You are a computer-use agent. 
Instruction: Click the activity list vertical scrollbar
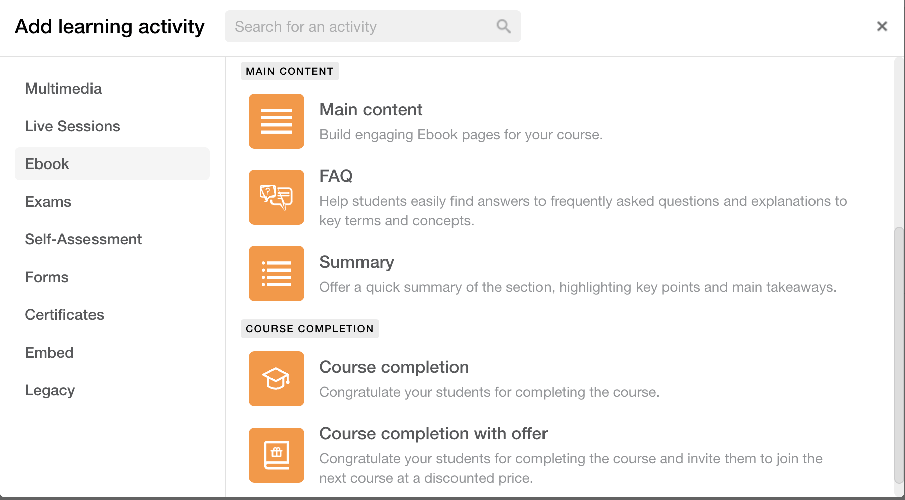tap(899, 355)
